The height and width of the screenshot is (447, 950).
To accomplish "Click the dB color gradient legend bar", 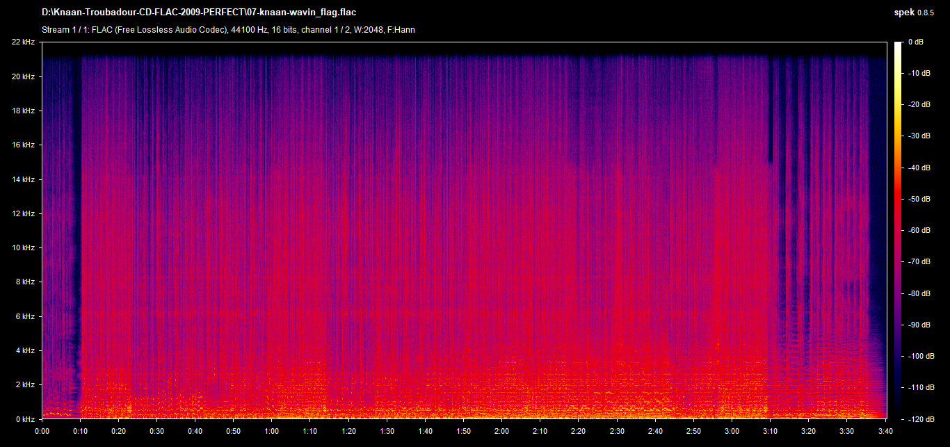I will pyautogui.click(x=899, y=229).
